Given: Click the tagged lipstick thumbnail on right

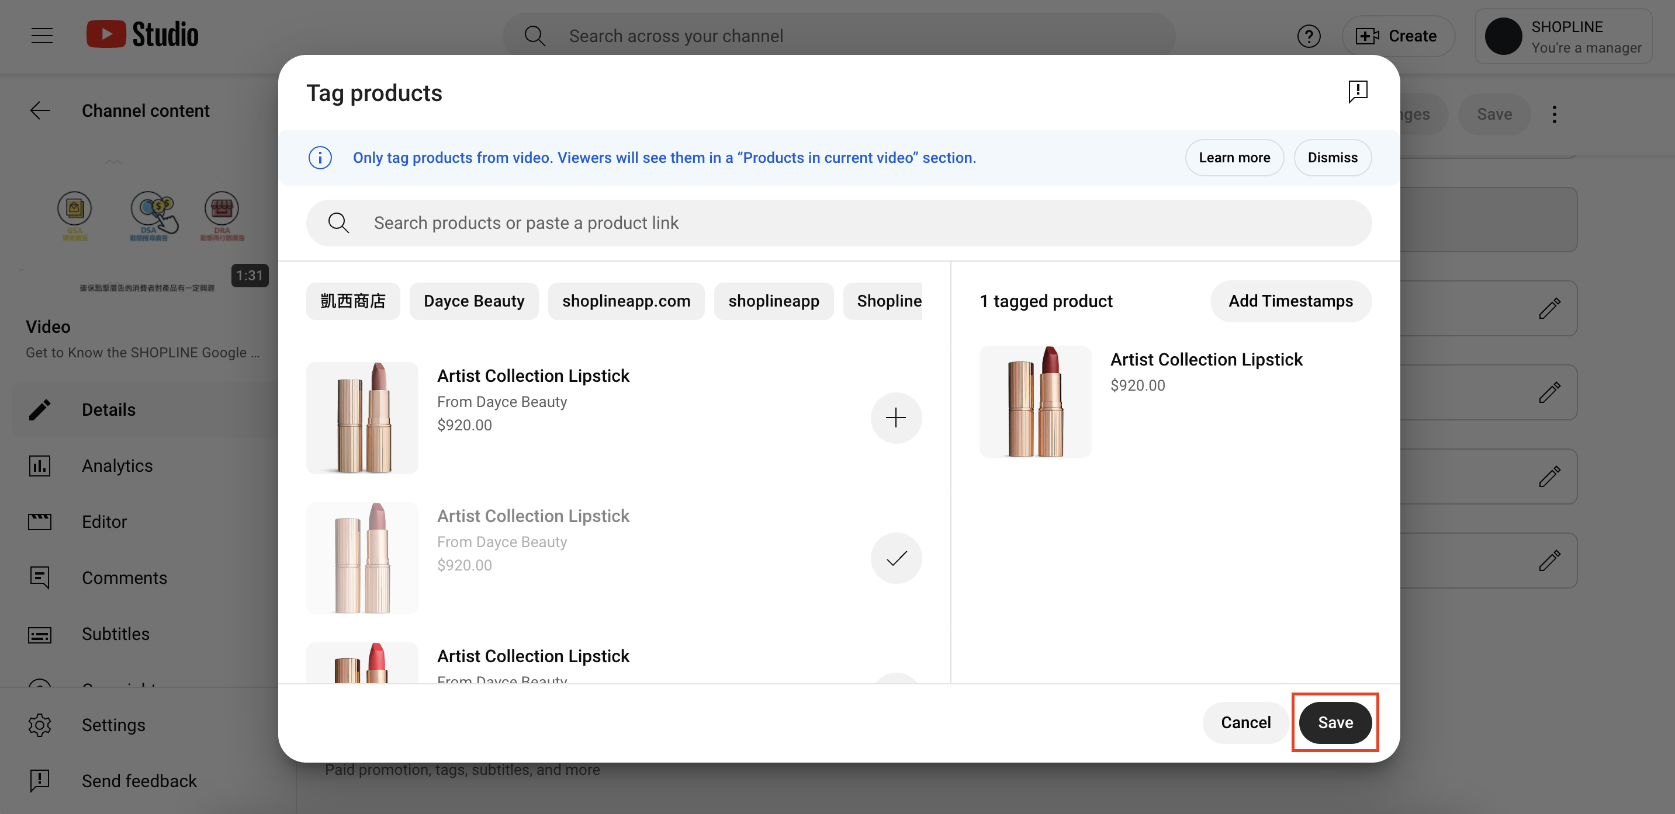Looking at the screenshot, I should (x=1035, y=402).
